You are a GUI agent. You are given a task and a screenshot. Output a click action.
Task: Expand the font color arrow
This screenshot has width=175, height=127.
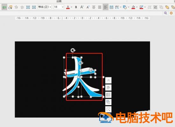72,7
